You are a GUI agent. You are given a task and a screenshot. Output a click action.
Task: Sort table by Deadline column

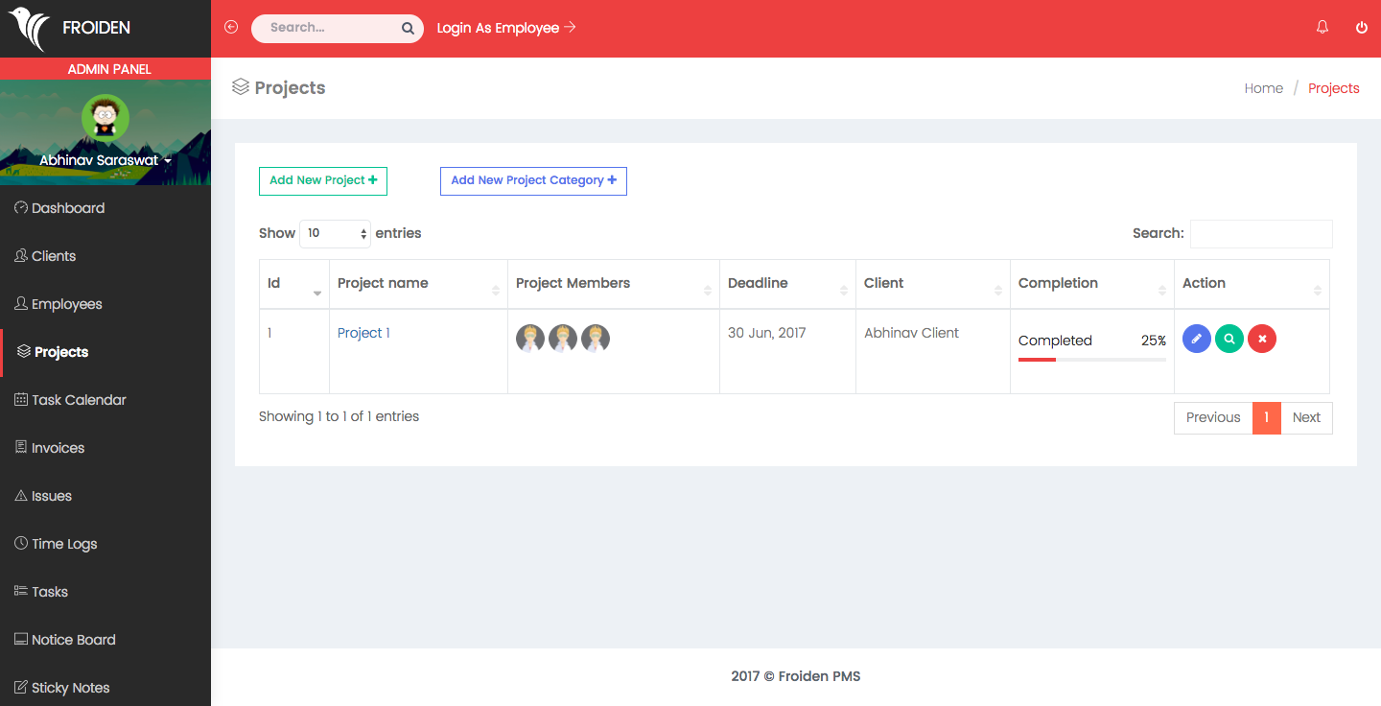[786, 284]
